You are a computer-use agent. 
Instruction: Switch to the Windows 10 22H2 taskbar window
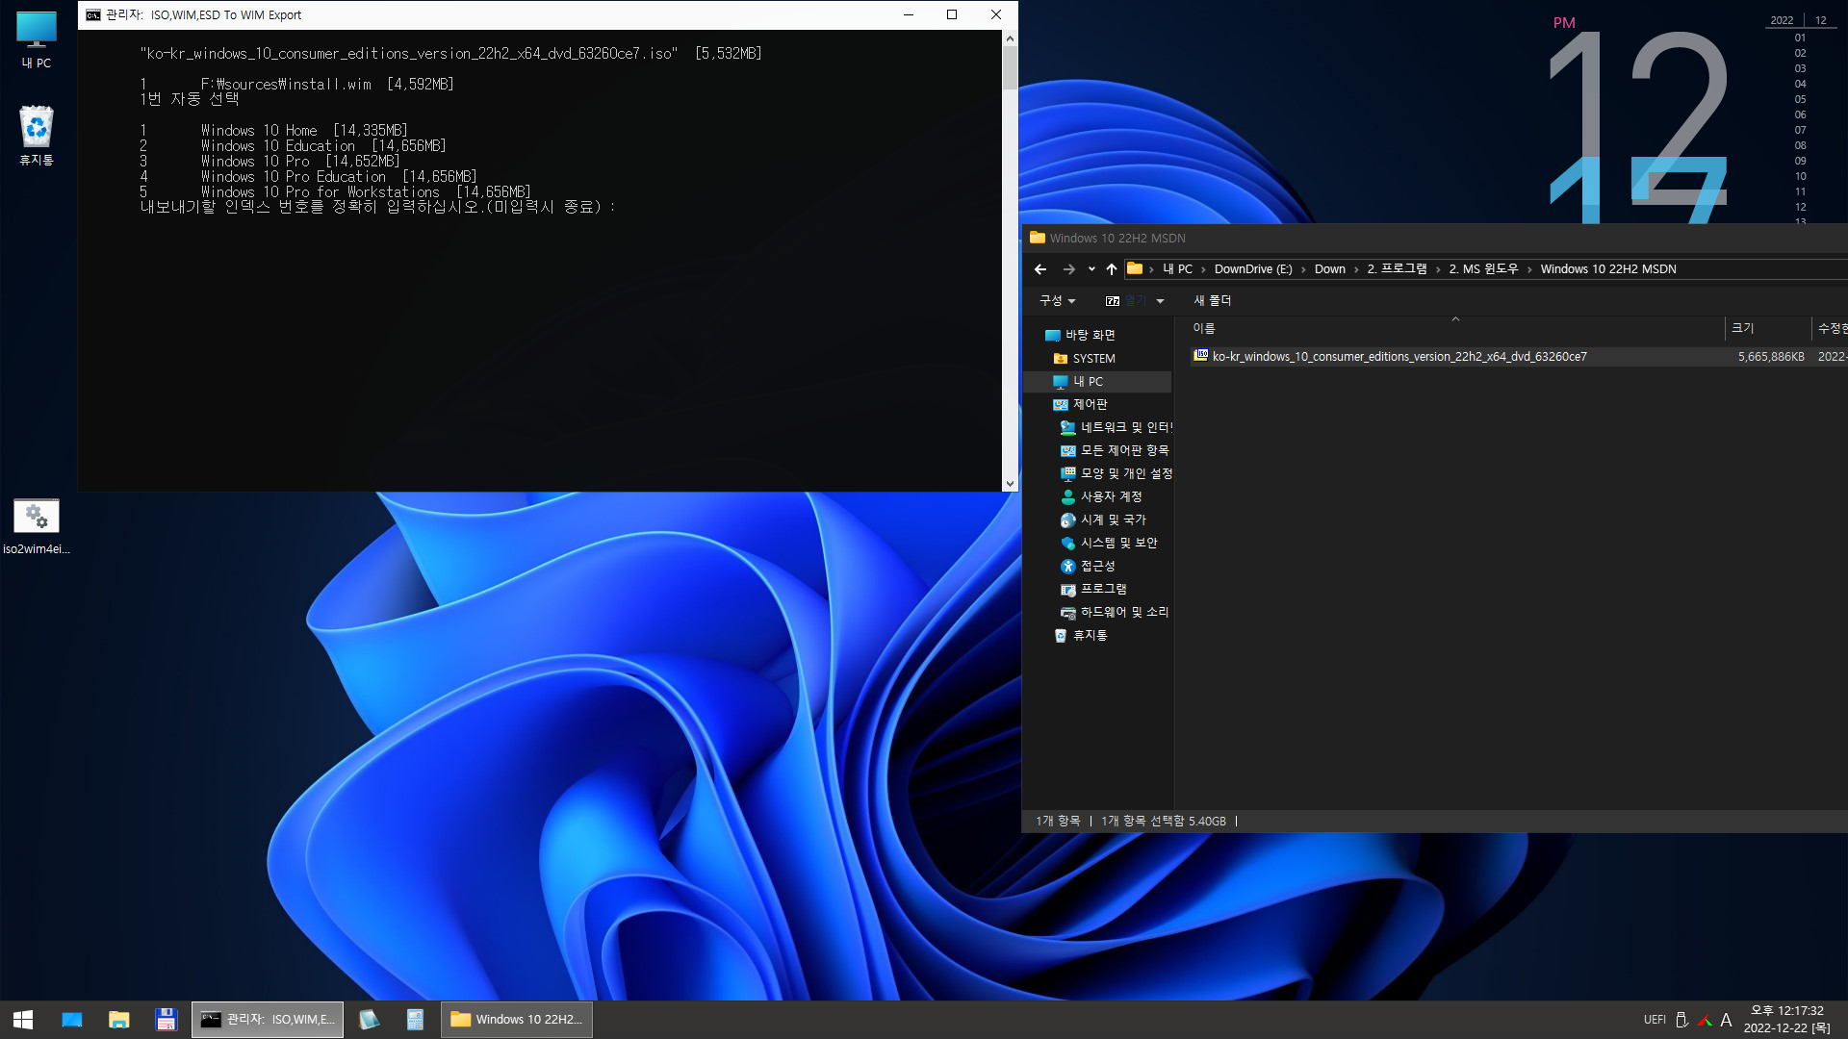[x=517, y=1020]
